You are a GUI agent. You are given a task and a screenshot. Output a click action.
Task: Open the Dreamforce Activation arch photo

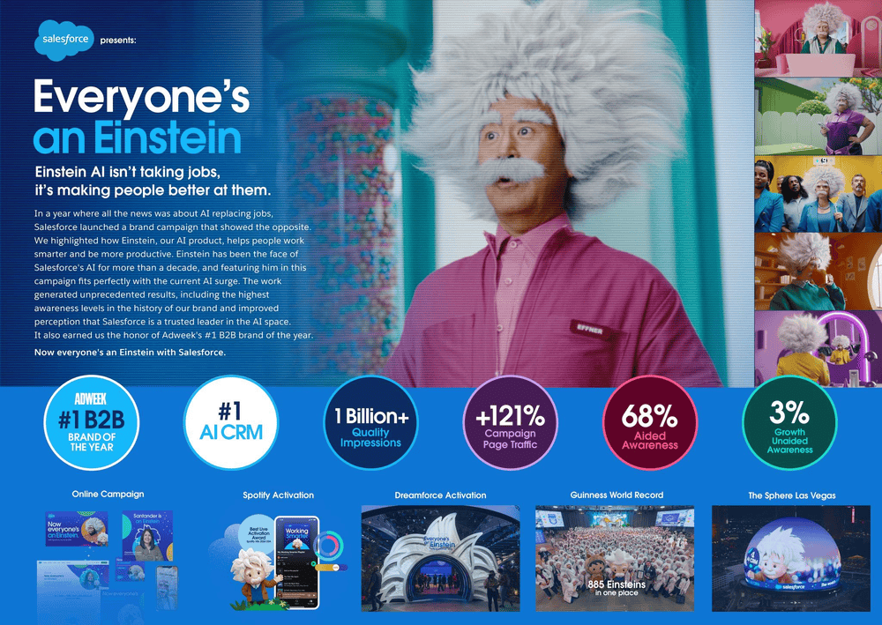440,558
